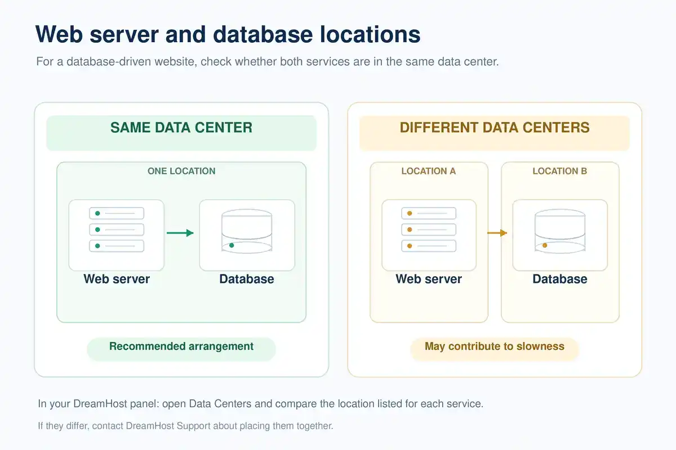Click the 'In your DreamHost panel' instruction line
676x450 pixels.
tap(261, 404)
